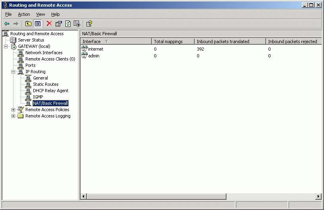The height and width of the screenshot is (210, 324).
Task: Click the Remote Access Policies icon
Action: tap(21, 110)
